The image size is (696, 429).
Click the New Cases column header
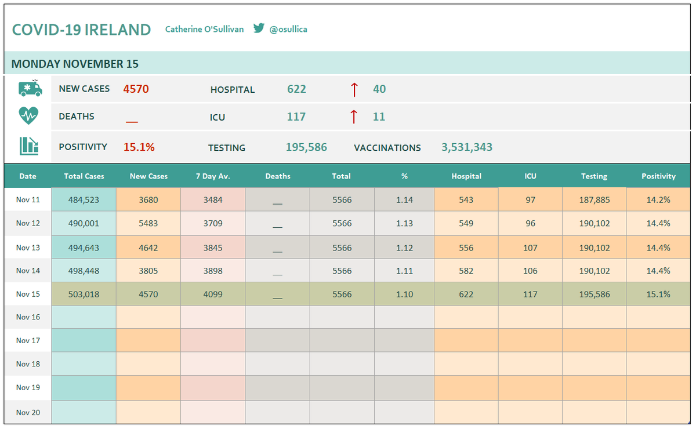point(148,176)
